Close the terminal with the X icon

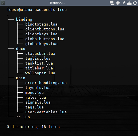pos(135,3)
